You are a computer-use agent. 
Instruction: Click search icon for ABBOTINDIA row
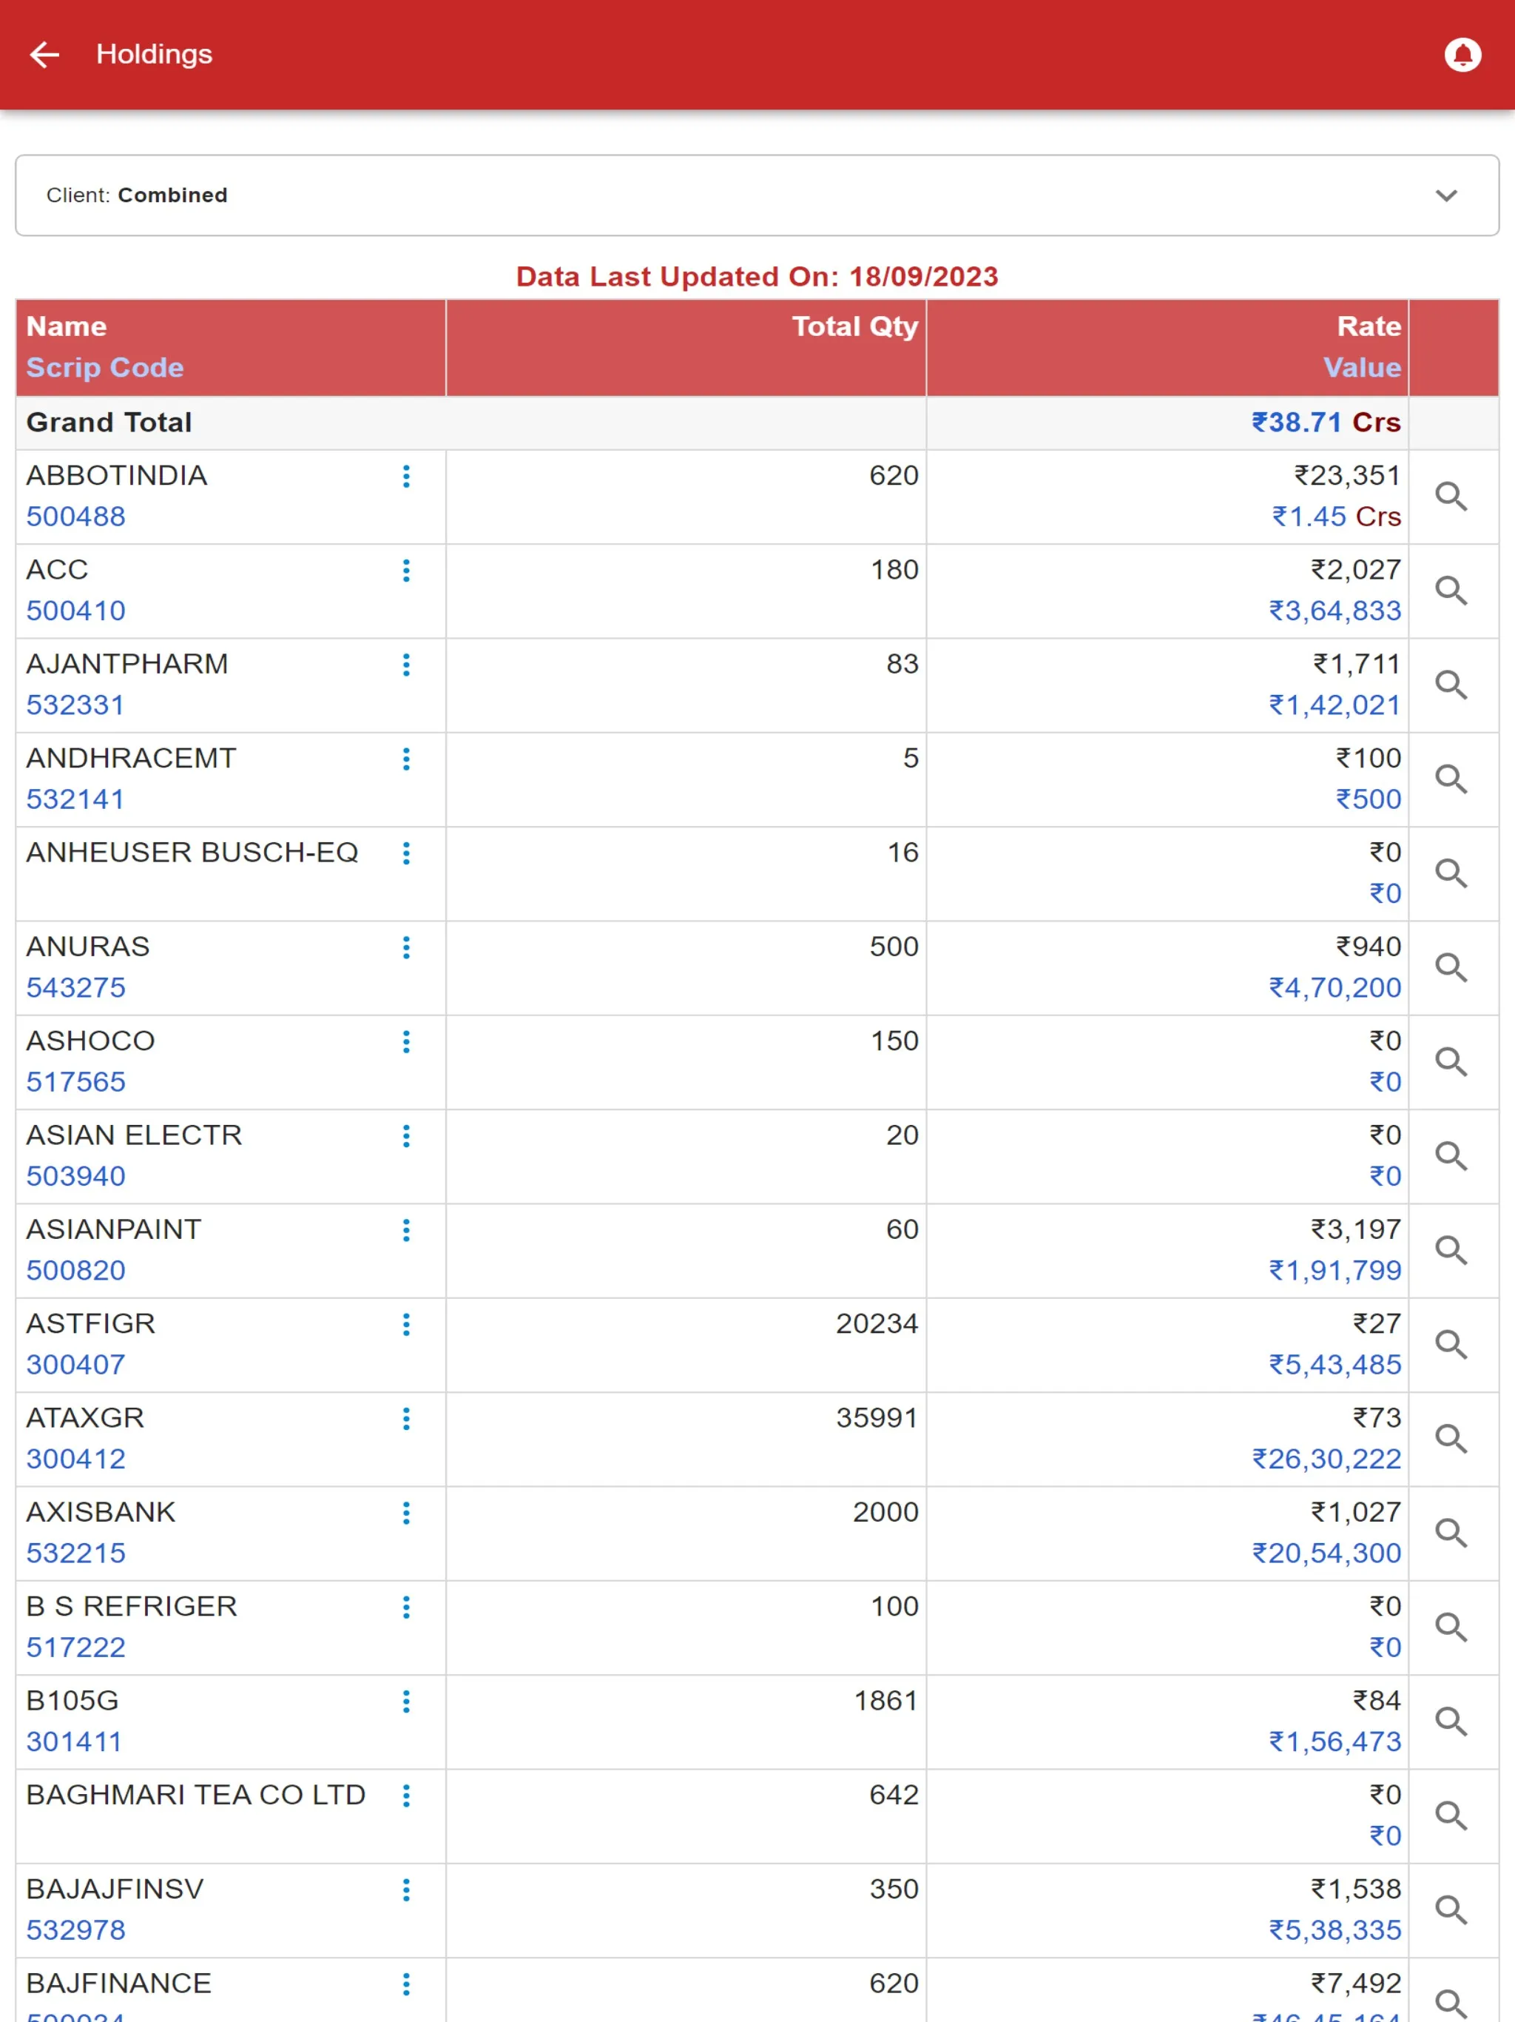(1451, 497)
